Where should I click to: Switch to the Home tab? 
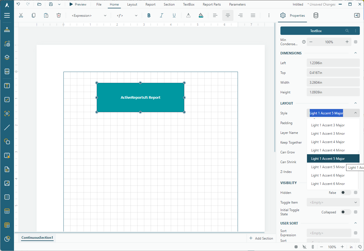(x=114, y=4)
